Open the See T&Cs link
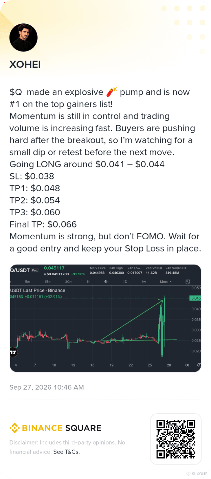This screenshot has height=479, width=211. (x=66, y=452)
